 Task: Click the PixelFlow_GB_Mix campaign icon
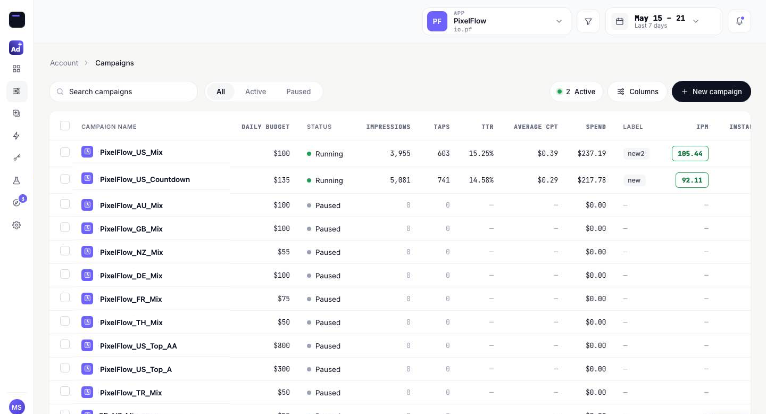(x=87, y=228)
